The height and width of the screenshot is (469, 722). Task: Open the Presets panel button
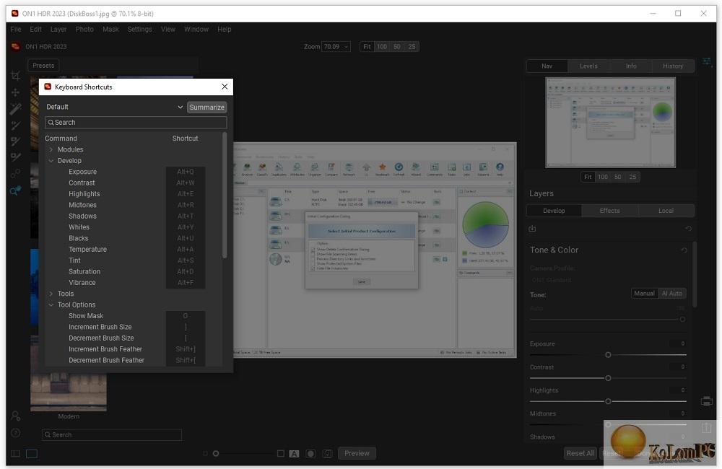[43, 66]
